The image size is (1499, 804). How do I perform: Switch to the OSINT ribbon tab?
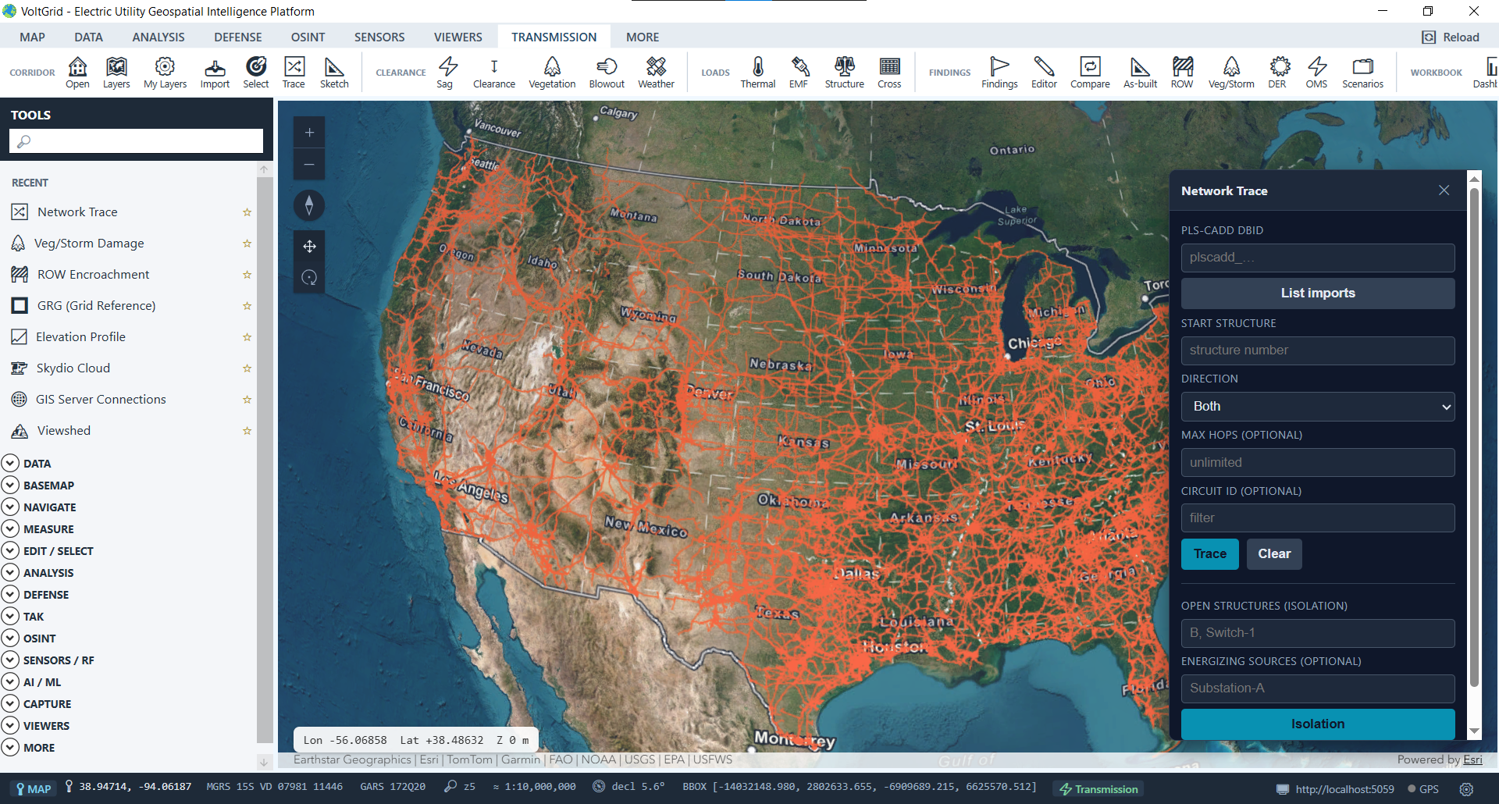[x=308, y=37]
